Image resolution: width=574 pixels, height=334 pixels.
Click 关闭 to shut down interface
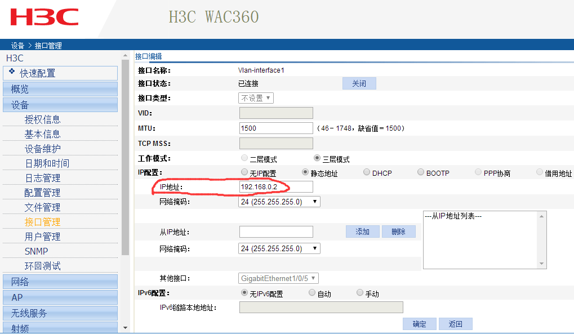click(x=359, y=83)
